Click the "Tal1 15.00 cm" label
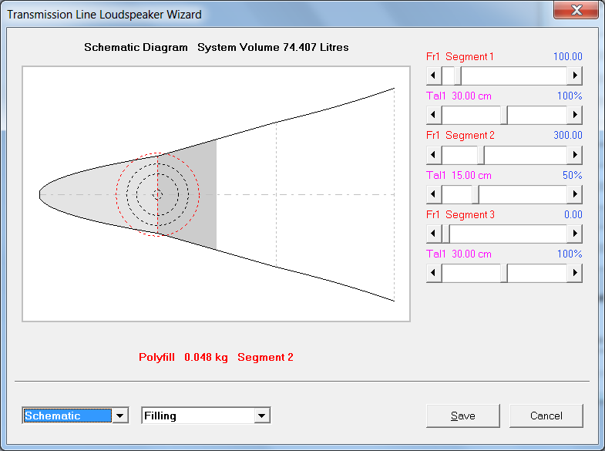The width and height of the screenshot is (605, 451). click(459, 175)
